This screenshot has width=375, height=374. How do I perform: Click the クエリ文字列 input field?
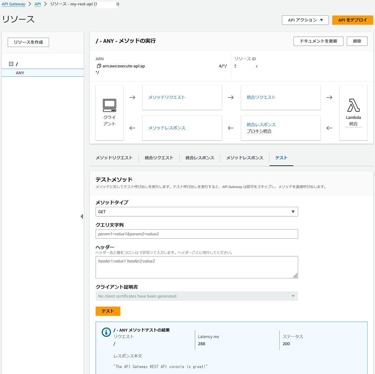tap(197, 234)
